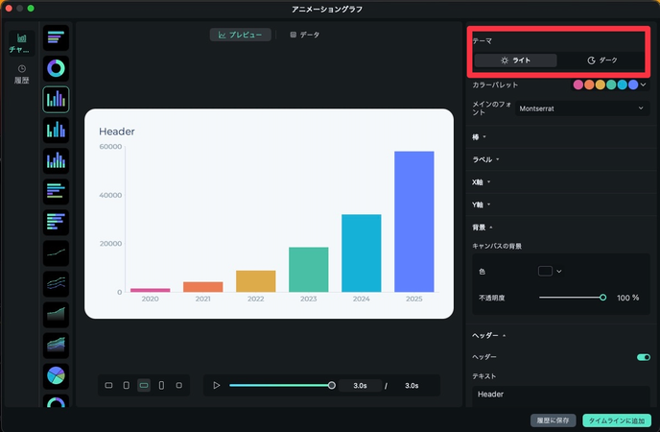Image resolution: width=660 pixels, height=432 pixels.
Task: Click the タイムラインに追加 button
Action: point(617,420)
